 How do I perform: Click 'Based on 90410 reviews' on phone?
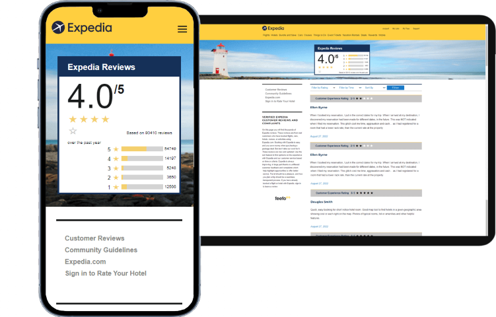point(149,133)
